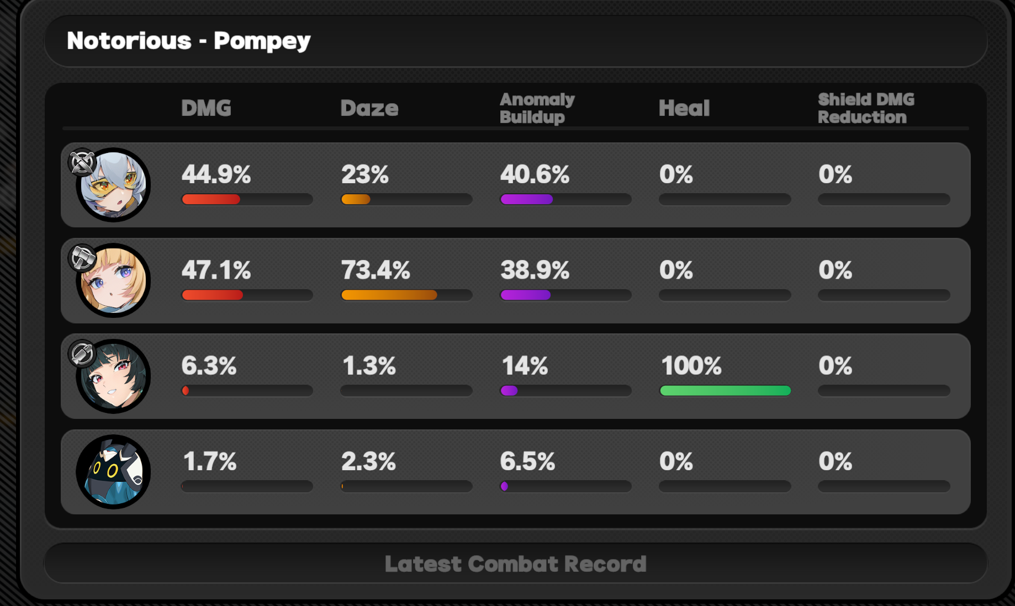The height and width of the screenshot is (606, 1015).
Task: Select the DMG column header
Action: (206, 108)
